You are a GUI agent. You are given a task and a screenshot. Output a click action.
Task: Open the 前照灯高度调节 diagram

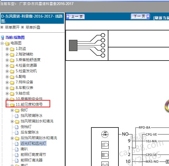click(x=33, y=155)
